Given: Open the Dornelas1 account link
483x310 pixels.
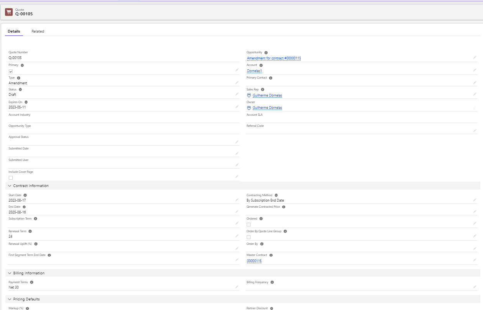Looking at the screenshot, I should point(254,71).
